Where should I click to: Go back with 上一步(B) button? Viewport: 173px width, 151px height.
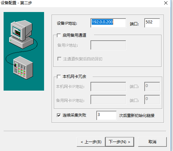[x=91, y=142]
